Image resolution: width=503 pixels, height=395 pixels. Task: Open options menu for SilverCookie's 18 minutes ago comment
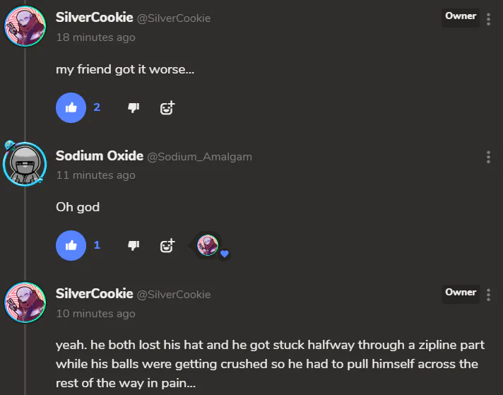[488, 19]
